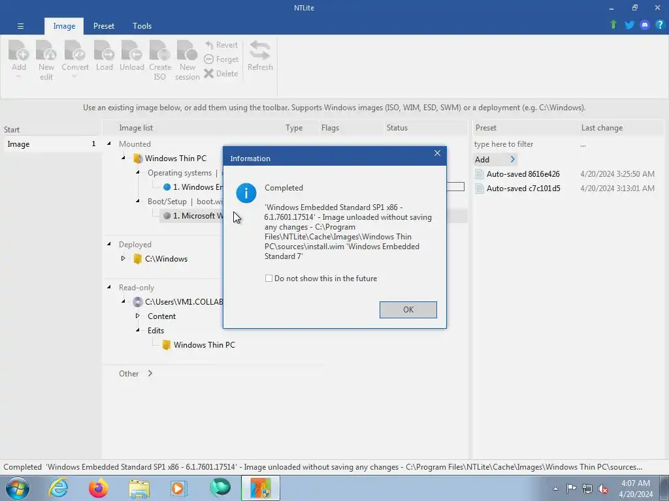Check 'Do not show this in the future'

[x=269, y=278]
